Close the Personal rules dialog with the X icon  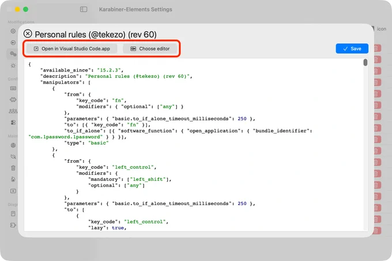28,33
